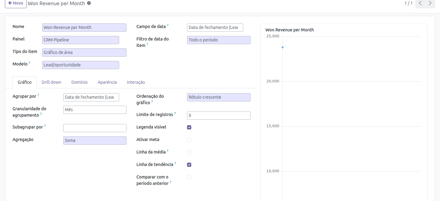
Task: Click the Nome input field
Action: click(84, 27)
